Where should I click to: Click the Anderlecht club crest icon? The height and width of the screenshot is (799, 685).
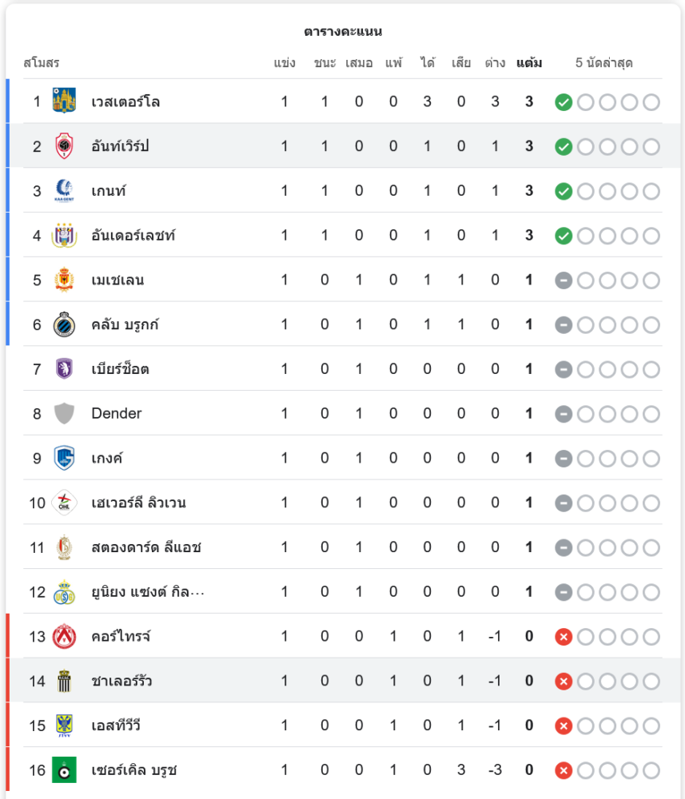pyautogui.click(x=64, y=236)
